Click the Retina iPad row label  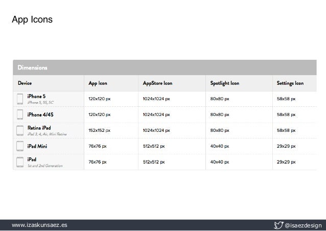click(39, 128)
